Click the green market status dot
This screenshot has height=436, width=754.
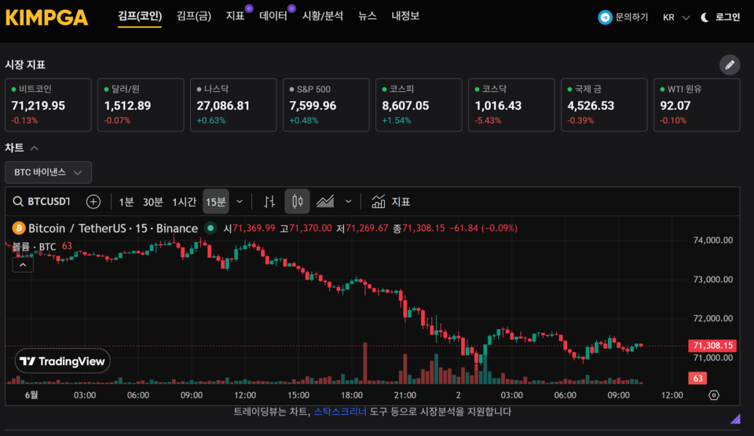coord(210,228)
